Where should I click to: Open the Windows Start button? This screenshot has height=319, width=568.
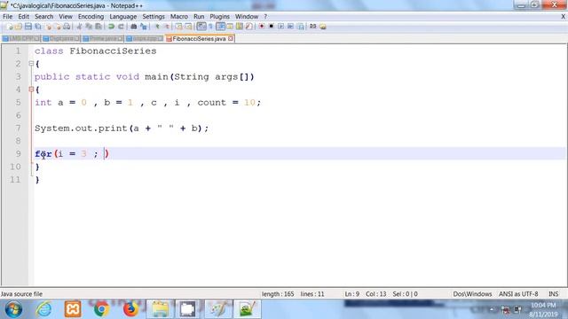tap(13, 309)
